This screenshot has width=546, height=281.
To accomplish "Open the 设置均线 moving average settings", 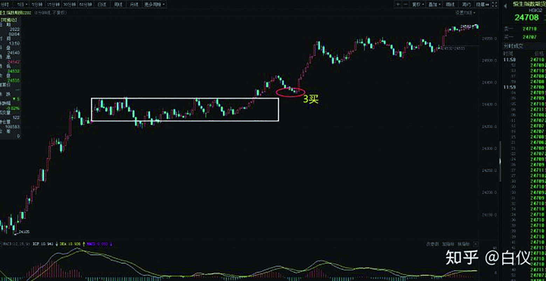I will (464, 13).
